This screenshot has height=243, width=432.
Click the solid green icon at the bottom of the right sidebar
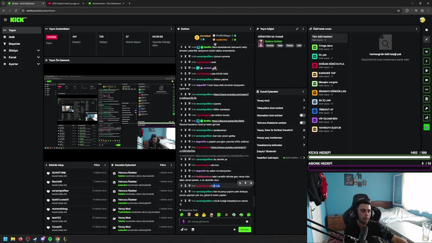point(427,127)
